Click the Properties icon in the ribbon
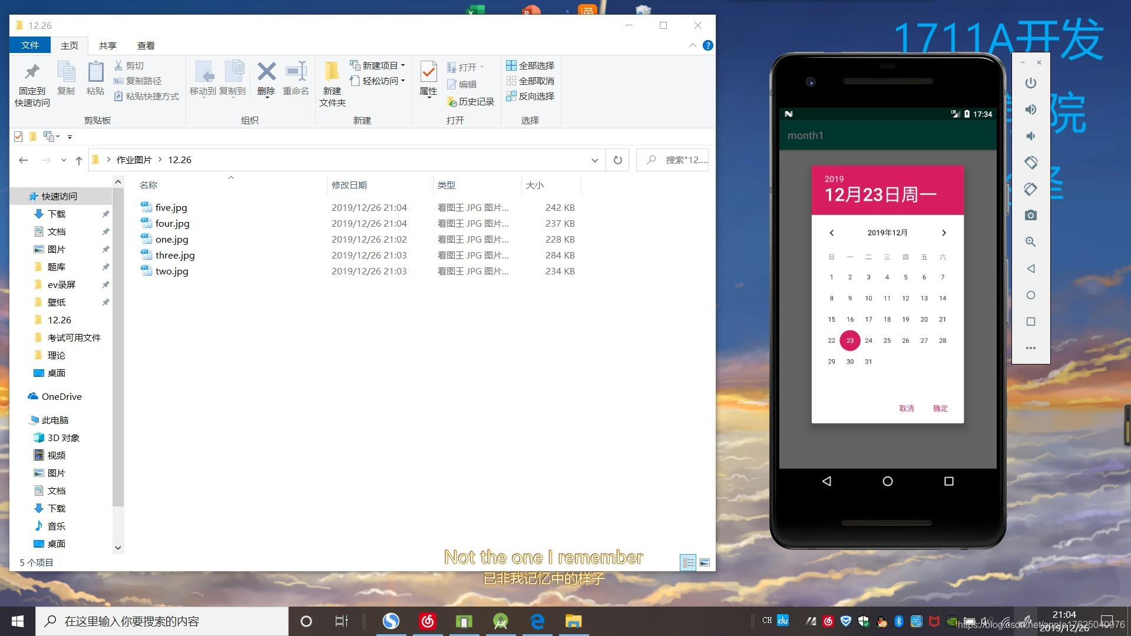Viewport: 1131px width, 636px height. click(x=428, y=72)
